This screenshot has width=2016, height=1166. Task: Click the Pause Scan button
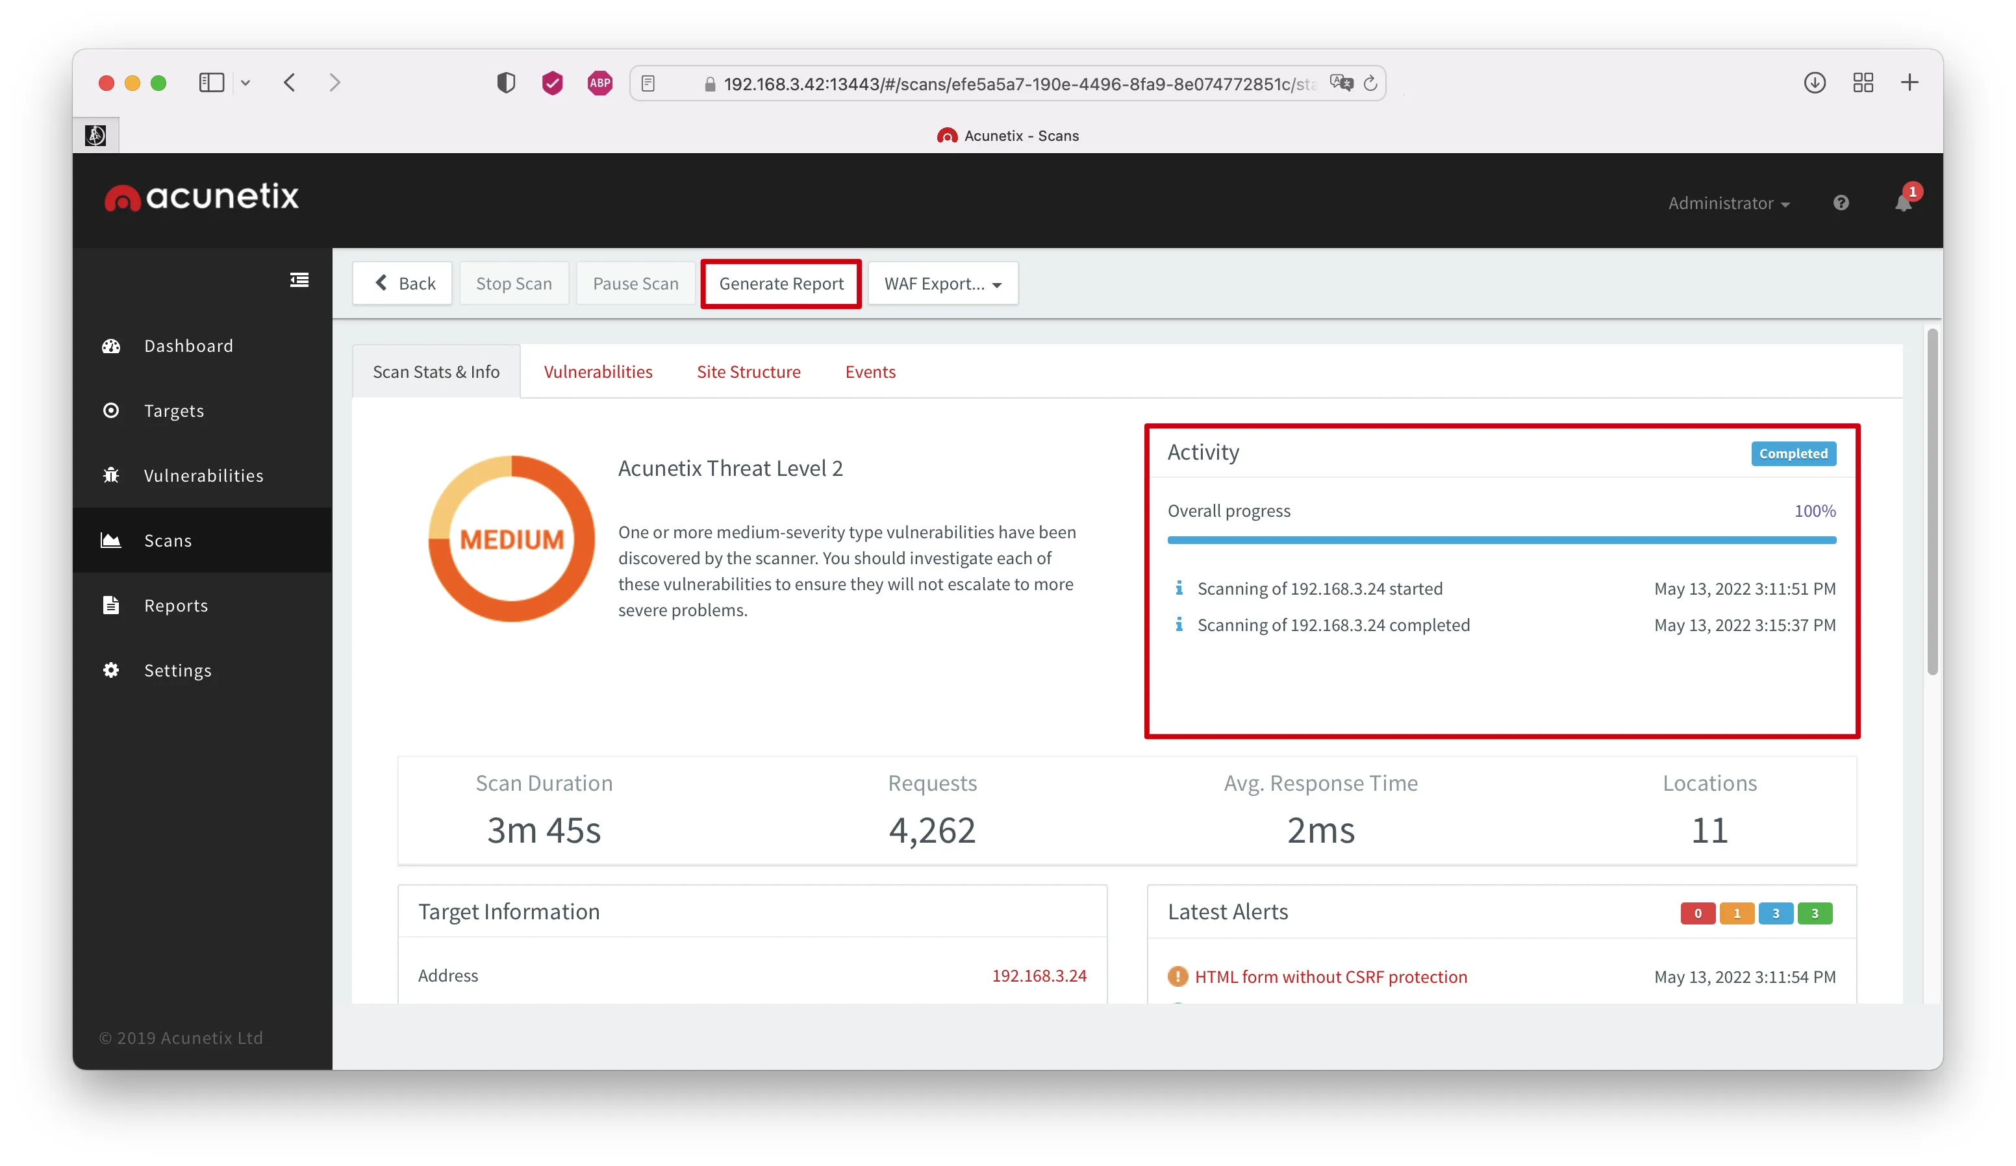click(x=636, y=283)
